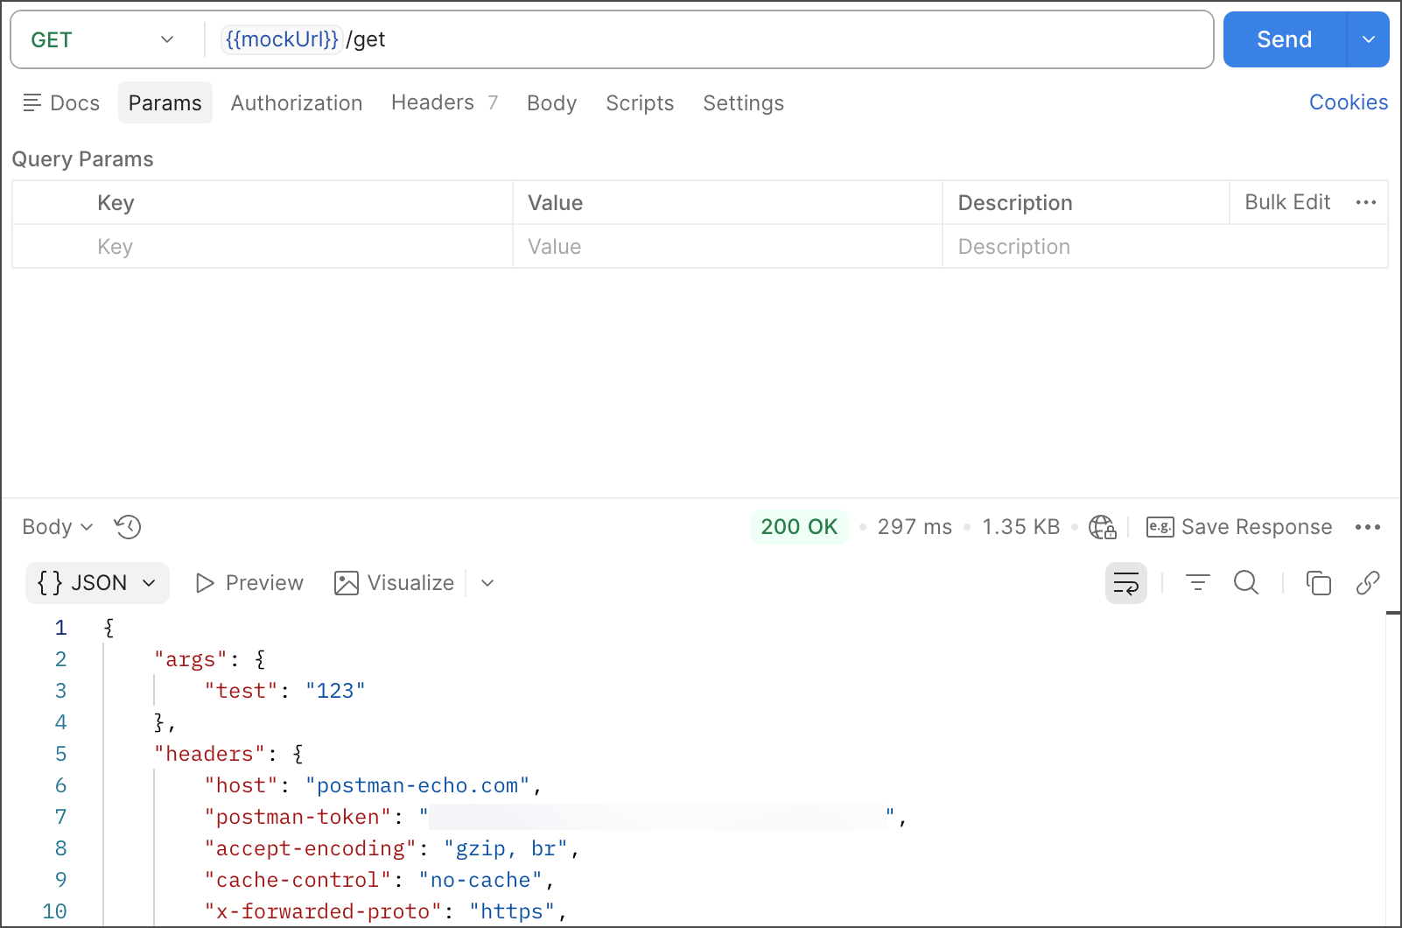Open the Cookies link

[x=1348, y=102]
